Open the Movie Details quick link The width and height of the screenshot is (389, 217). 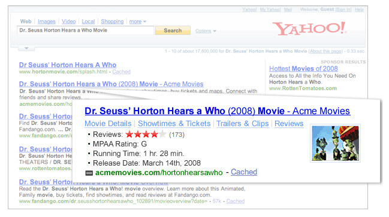point(108,124)
